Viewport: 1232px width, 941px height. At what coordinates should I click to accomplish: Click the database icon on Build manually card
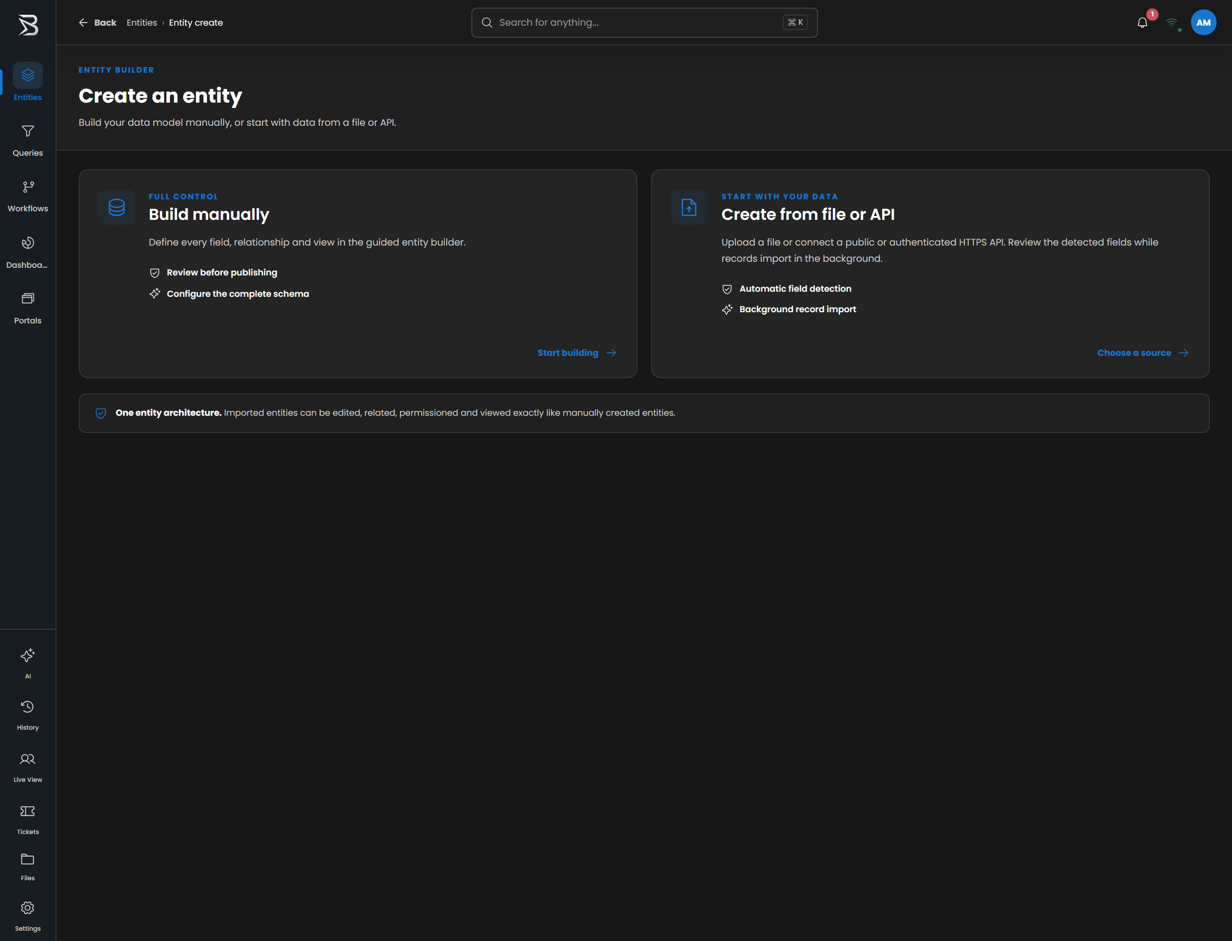coord(116,207)
